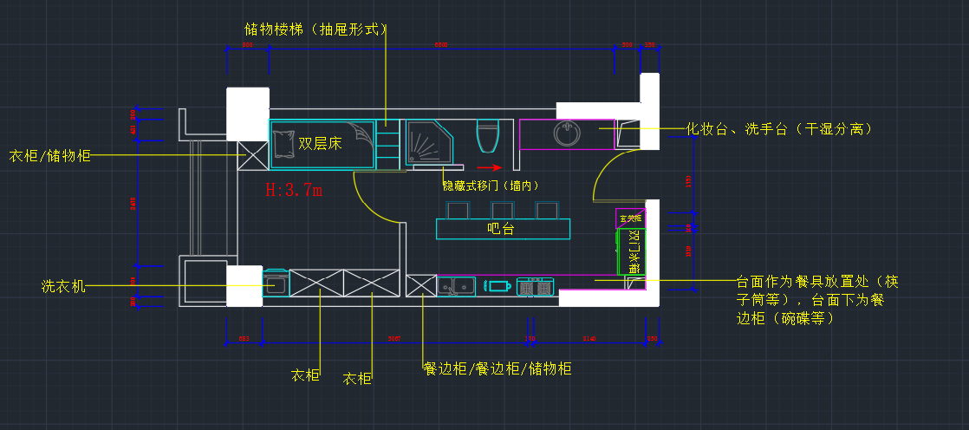The image size is (969, 430).
Task: Click the 双门冰箱 label in the green box
Action: pyautogui.click(x=634, y=252)
